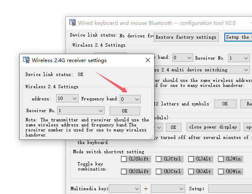Image resolution: width=252 pixels, height=194 pixels.
Task: Open the Multimedia key dropdown
Action: [x=124, y=189]
